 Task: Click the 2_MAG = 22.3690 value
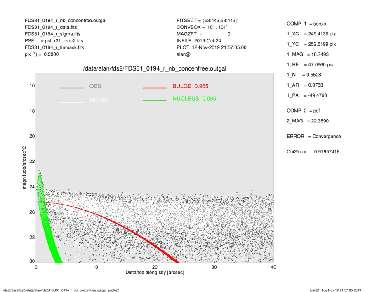pyautogui.click(x=308, y=121)
